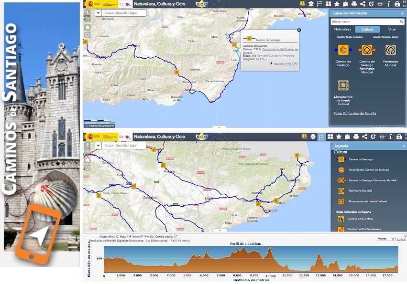
Task: Open the basemap gallery grid in the upper map toolbar
Action: 329,4
